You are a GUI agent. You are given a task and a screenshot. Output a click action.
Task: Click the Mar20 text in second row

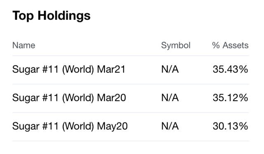click(111, 98)
